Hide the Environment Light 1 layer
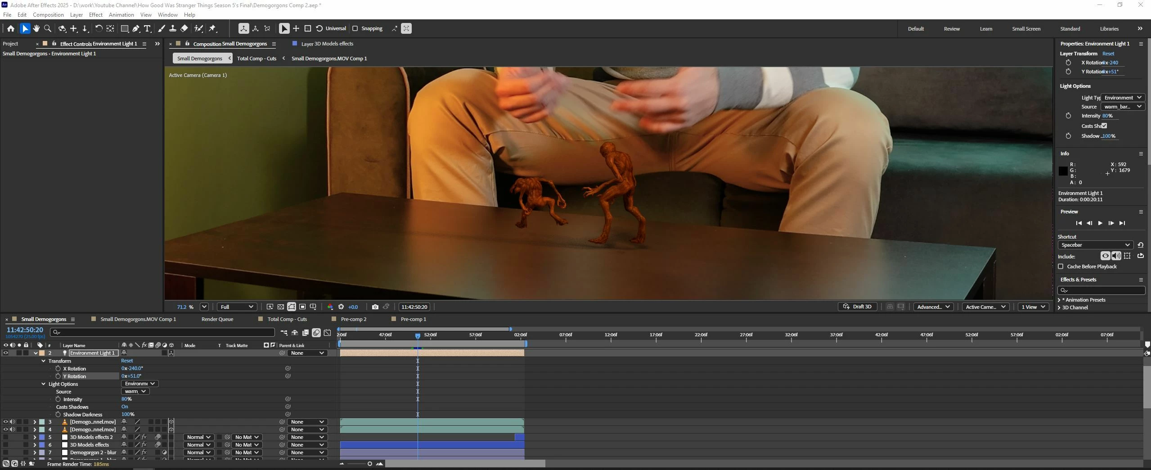Image resolution: width=1151 pixels, height=470 pixels. click(6, 353)
